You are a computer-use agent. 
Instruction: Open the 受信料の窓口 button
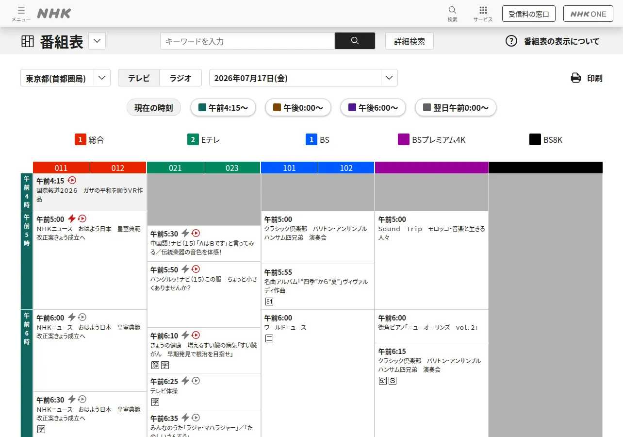coord(529,14)
